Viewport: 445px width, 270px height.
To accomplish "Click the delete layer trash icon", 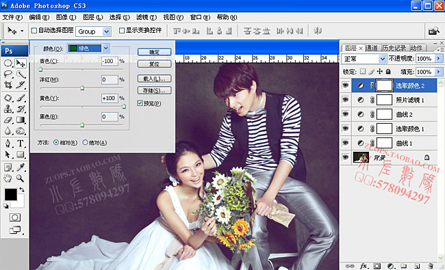I will pos(431,266).
